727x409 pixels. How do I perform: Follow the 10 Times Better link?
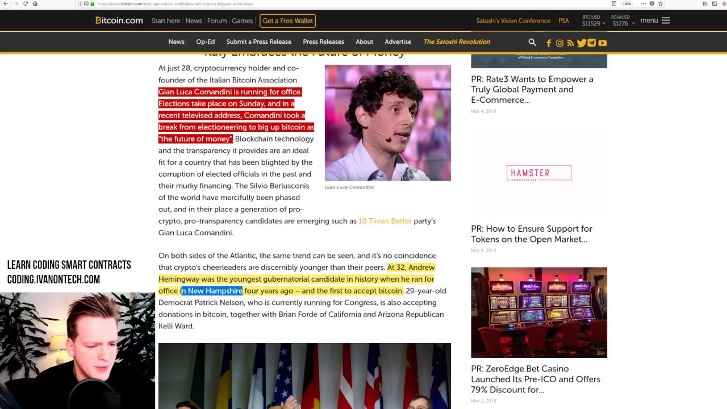[385, 221]
